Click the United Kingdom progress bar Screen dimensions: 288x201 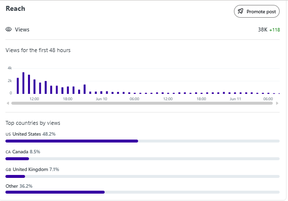tap(143, 176)
